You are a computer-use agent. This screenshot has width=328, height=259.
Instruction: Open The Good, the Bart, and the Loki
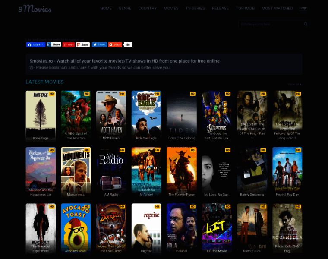tap(217, 116)
